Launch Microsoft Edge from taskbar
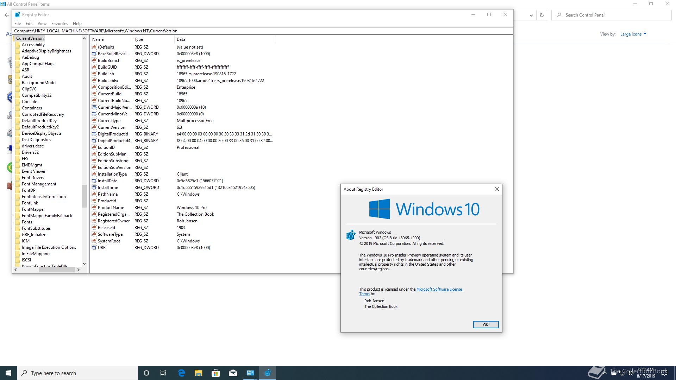The height and width of the screenshot is (380, 676). point(181,373)
